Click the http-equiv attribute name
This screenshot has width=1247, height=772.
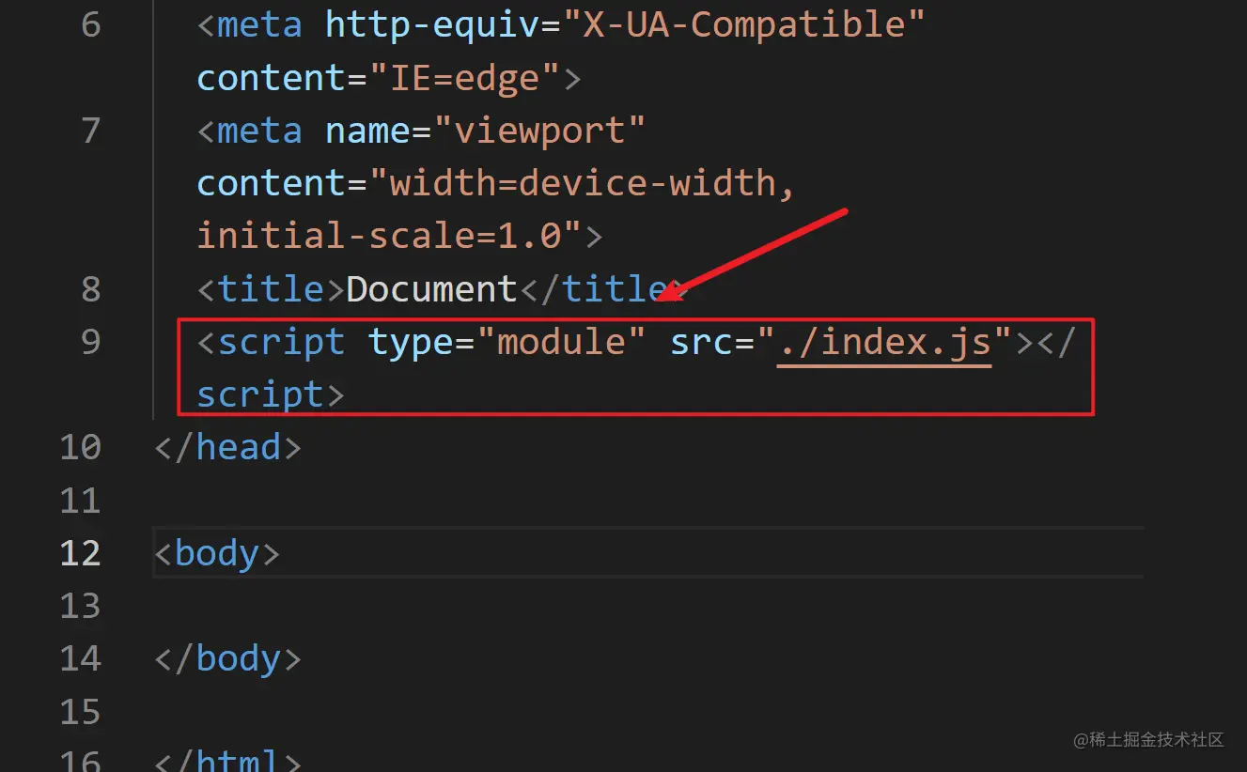point(432,24)
